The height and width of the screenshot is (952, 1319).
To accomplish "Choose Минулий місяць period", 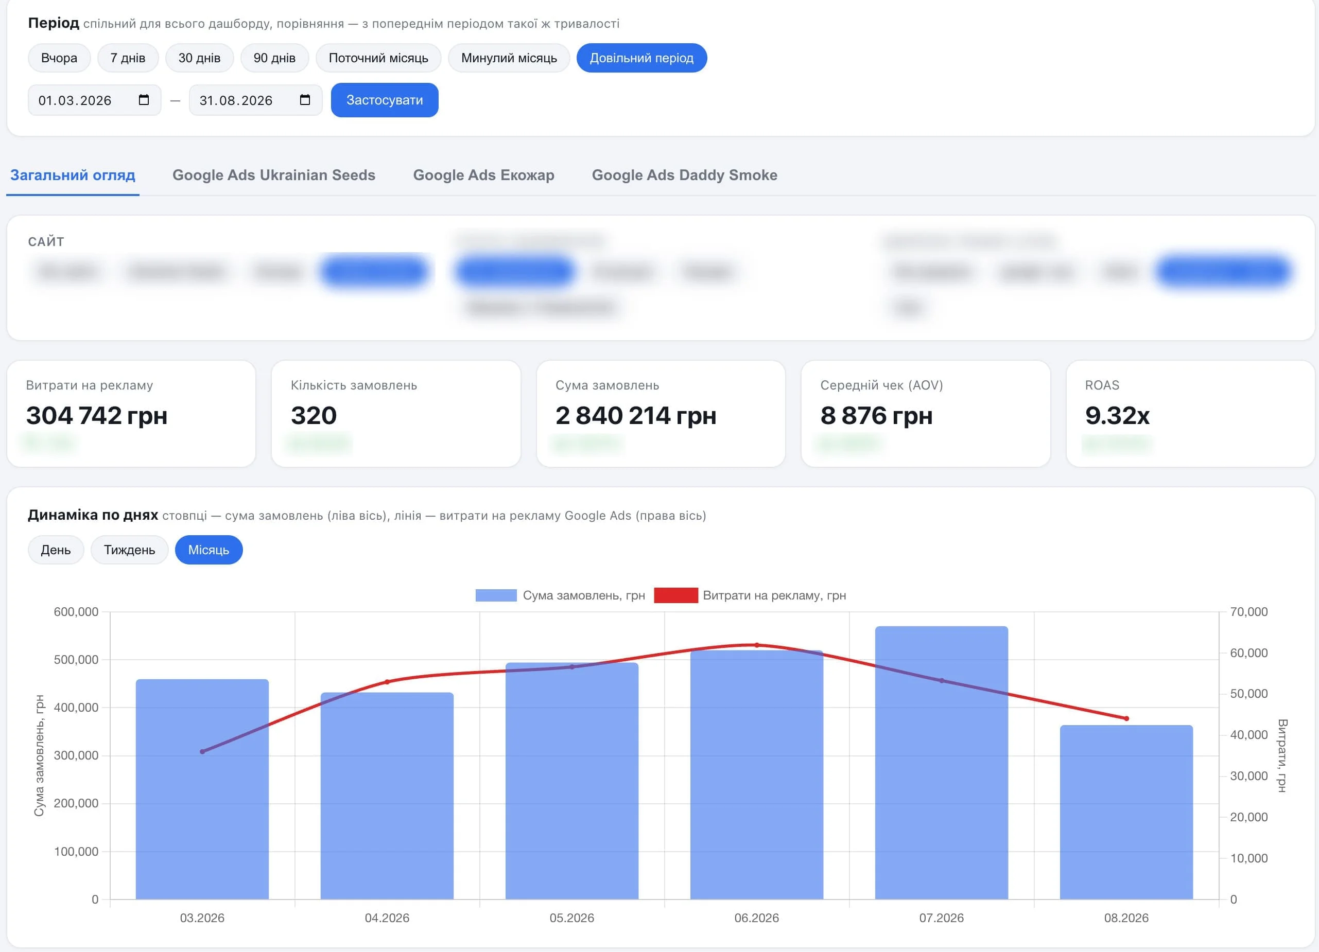I will tap(509, 58).
